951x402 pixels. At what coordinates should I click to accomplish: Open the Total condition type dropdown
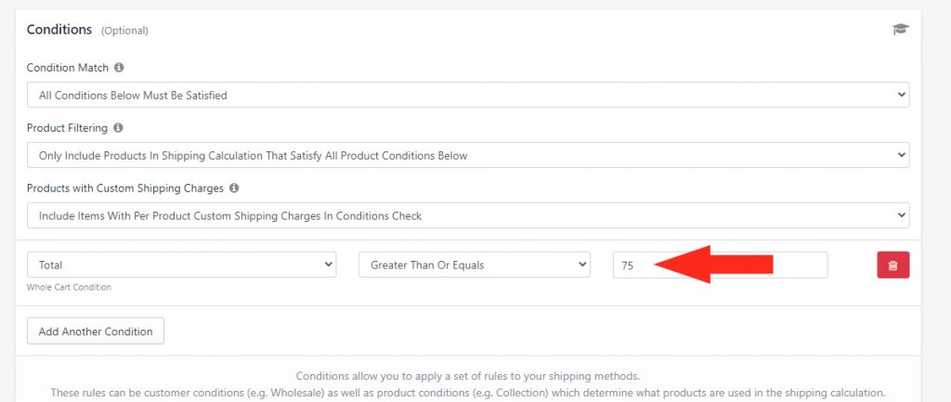(x=181, y=265)
